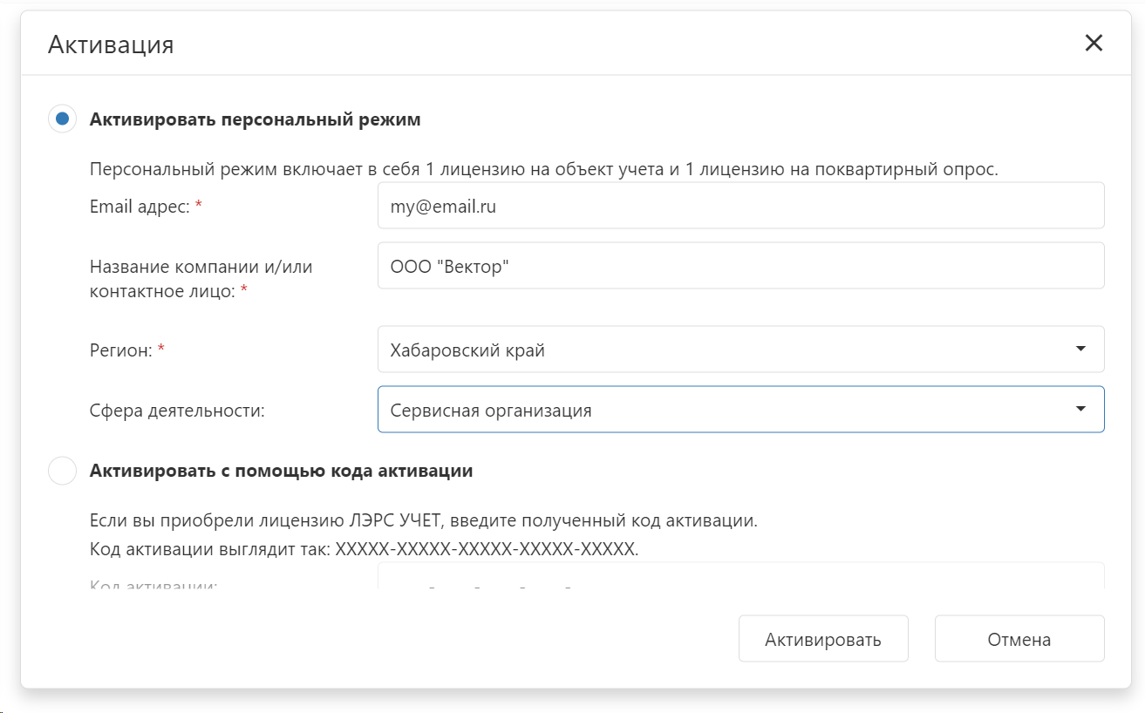
Task: Click the "Активировать персональный режим" label text
Action: (x=255, y=119)
